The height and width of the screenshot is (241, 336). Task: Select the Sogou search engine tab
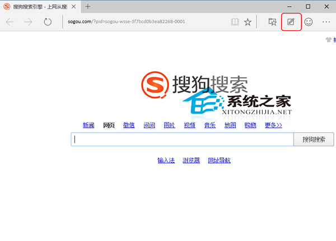point(40,7)
